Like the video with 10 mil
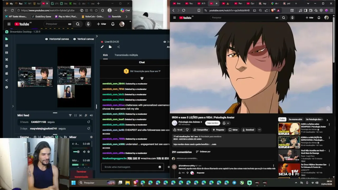The height and width of the screenshot is (190, 338). point(177,130)
